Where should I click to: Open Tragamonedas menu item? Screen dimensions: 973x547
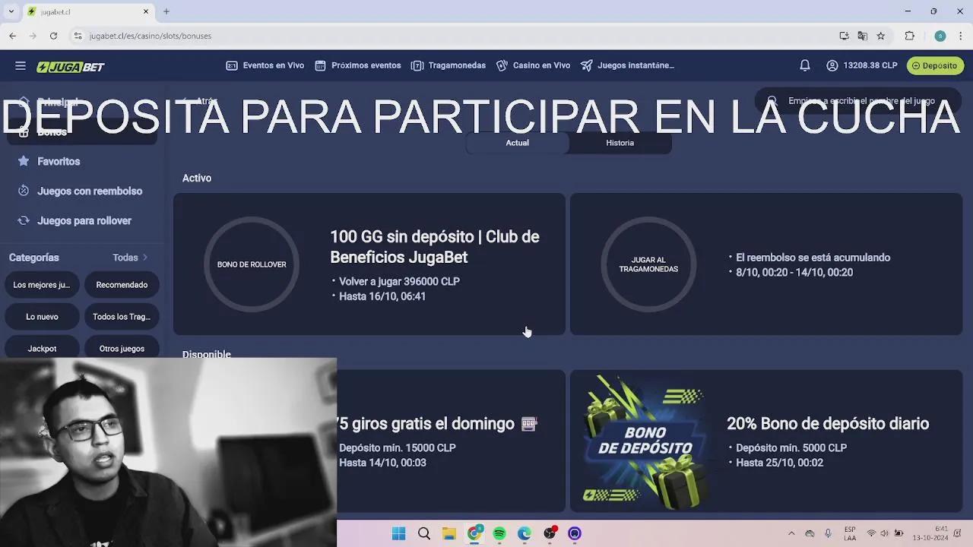(448, 65)
